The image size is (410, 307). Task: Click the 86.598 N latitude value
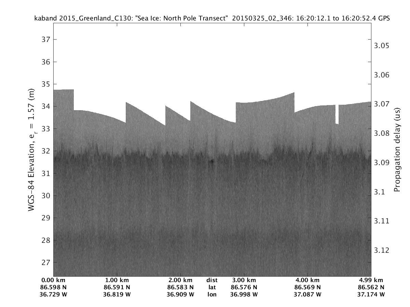[54, 287]
